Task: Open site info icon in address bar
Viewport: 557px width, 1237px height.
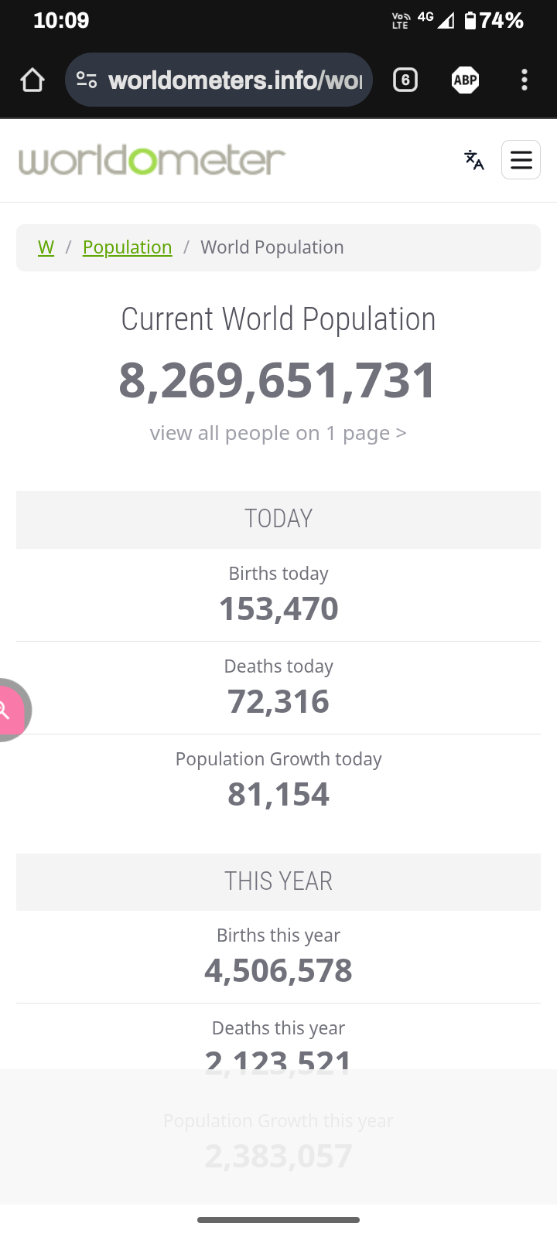Action: [x=87, y=80]
